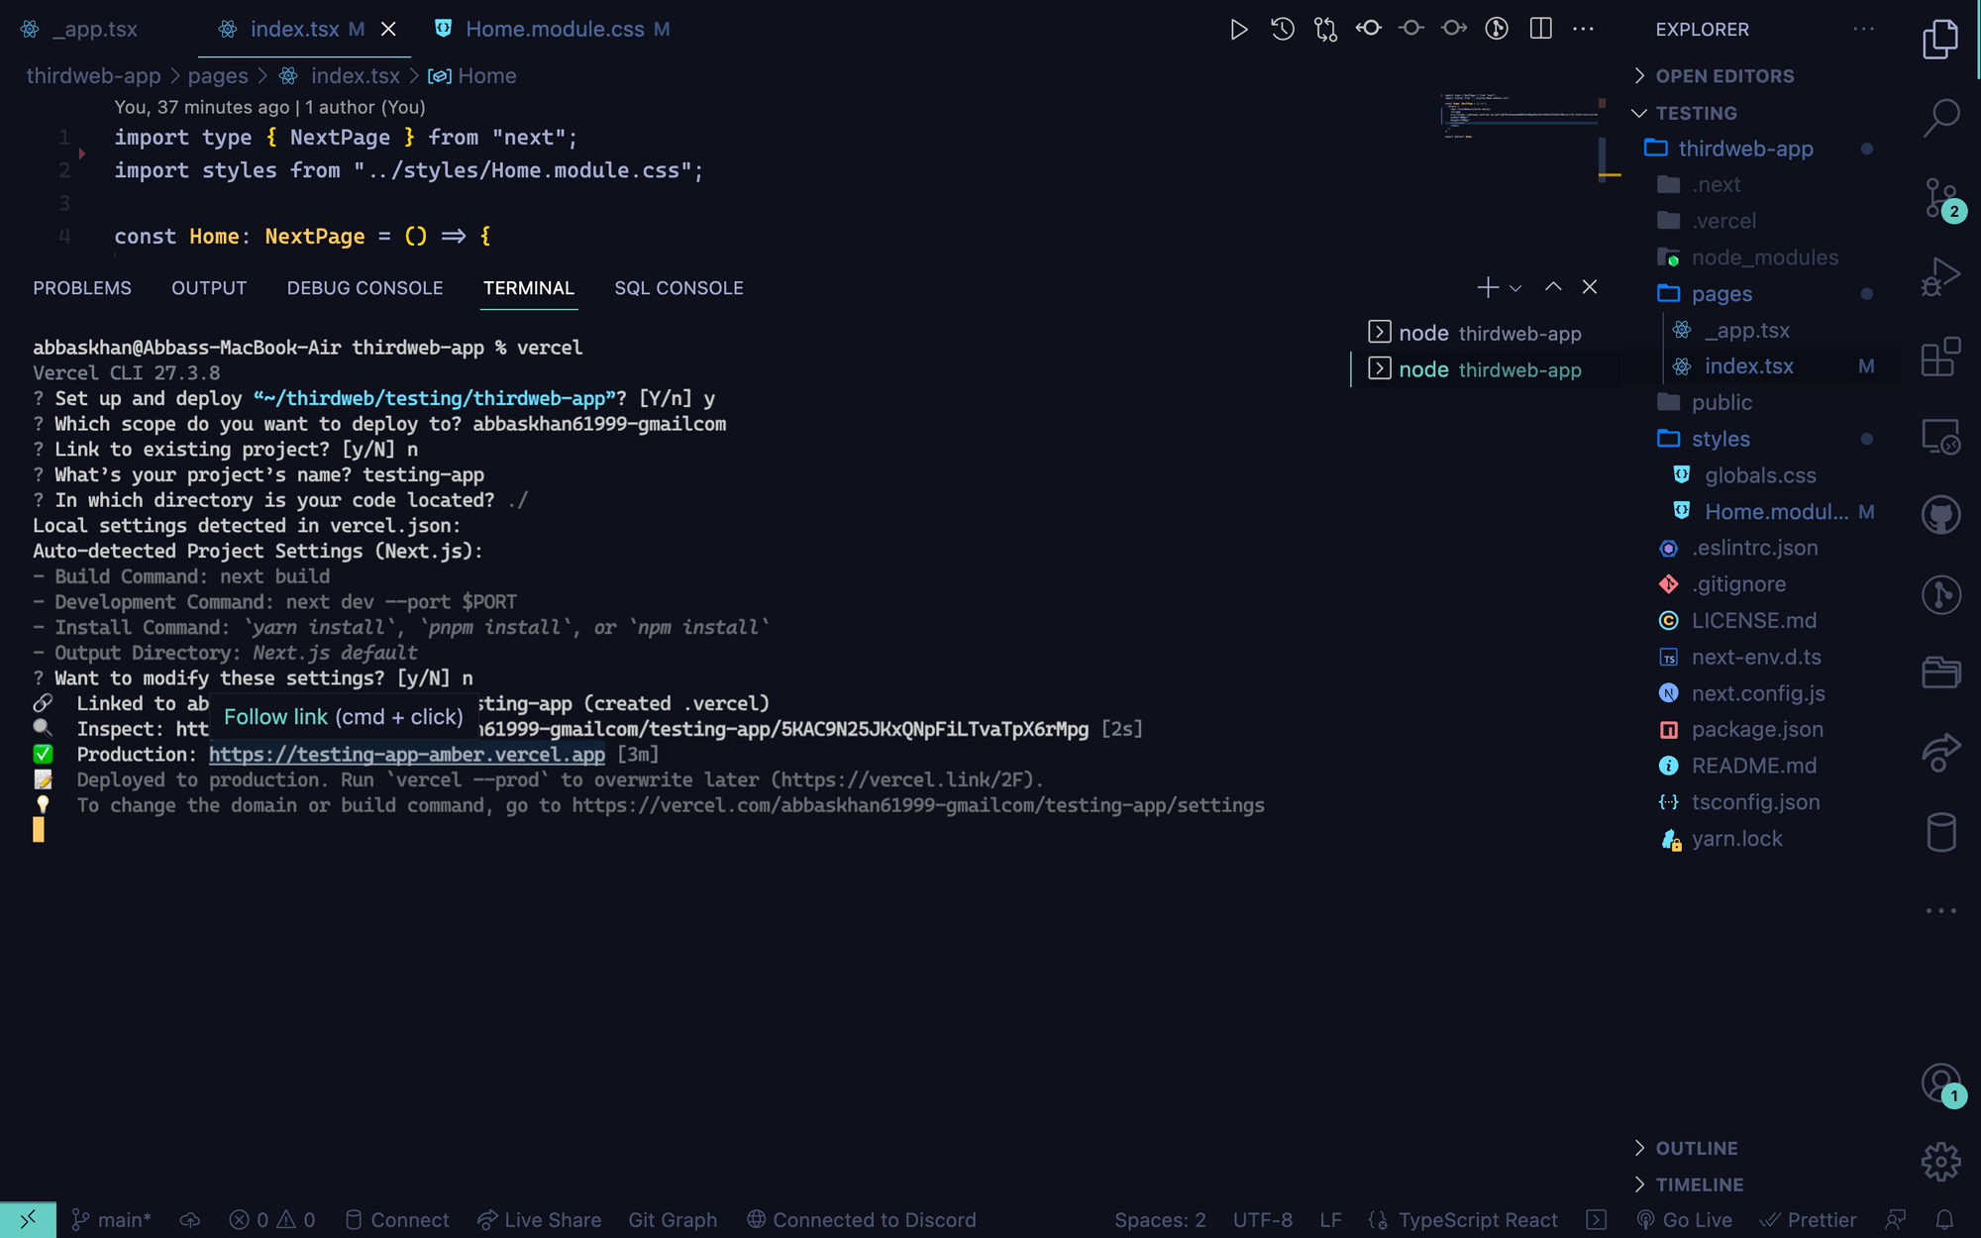The image size is (1981, 1238).
Task: Switch language mode from TypeScript React
Action: coord(1476,1219)
